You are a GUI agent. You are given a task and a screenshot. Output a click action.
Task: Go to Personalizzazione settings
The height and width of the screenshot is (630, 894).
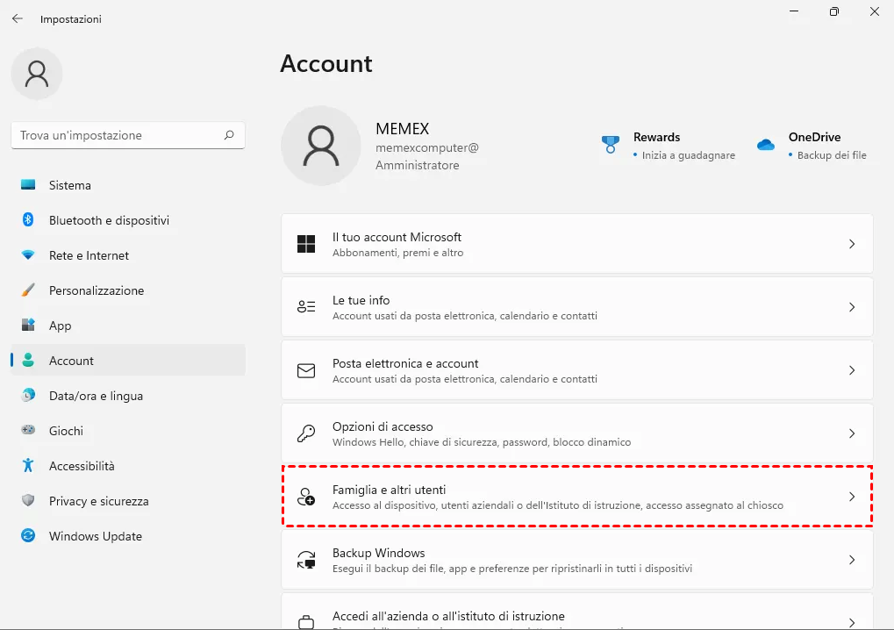[x=97, y=290]
